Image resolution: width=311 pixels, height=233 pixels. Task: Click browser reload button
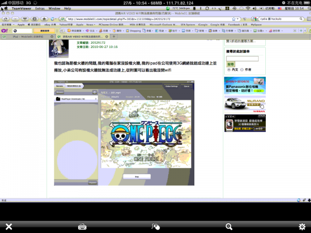[5, 19]
